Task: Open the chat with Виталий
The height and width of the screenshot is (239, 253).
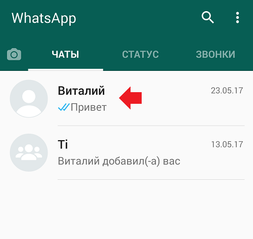Action: (126, 99)
